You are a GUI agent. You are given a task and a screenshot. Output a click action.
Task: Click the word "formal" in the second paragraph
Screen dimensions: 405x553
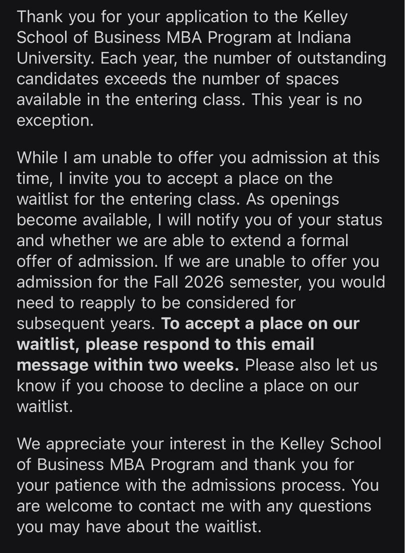pyautogui.click(x=324, y=241)
